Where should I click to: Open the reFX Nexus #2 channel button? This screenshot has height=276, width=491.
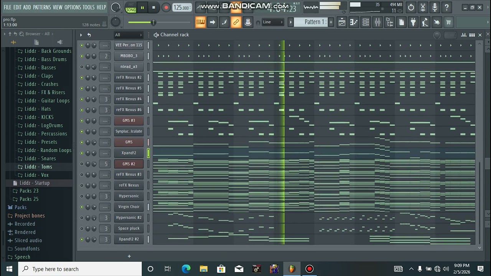(129, 77)
